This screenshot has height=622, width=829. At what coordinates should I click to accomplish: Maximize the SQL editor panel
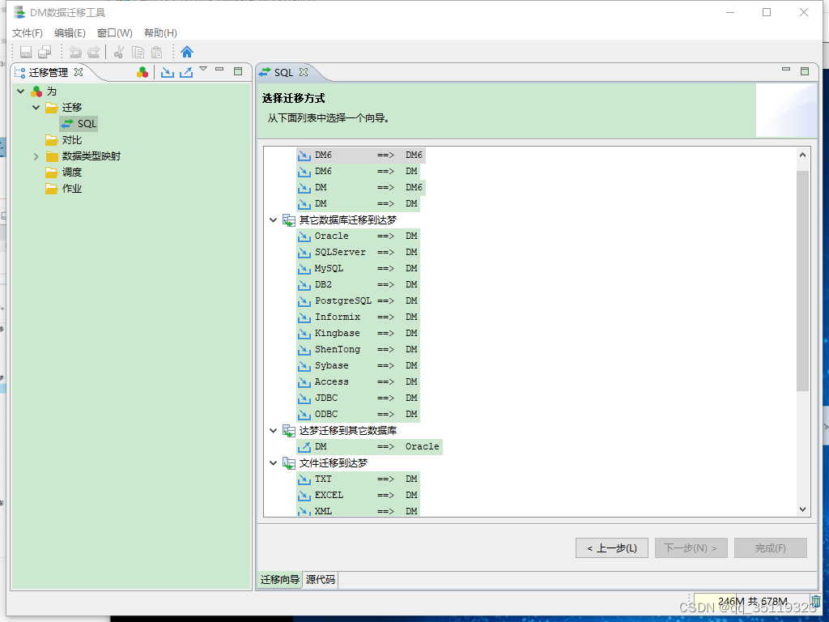pos(805,71)
